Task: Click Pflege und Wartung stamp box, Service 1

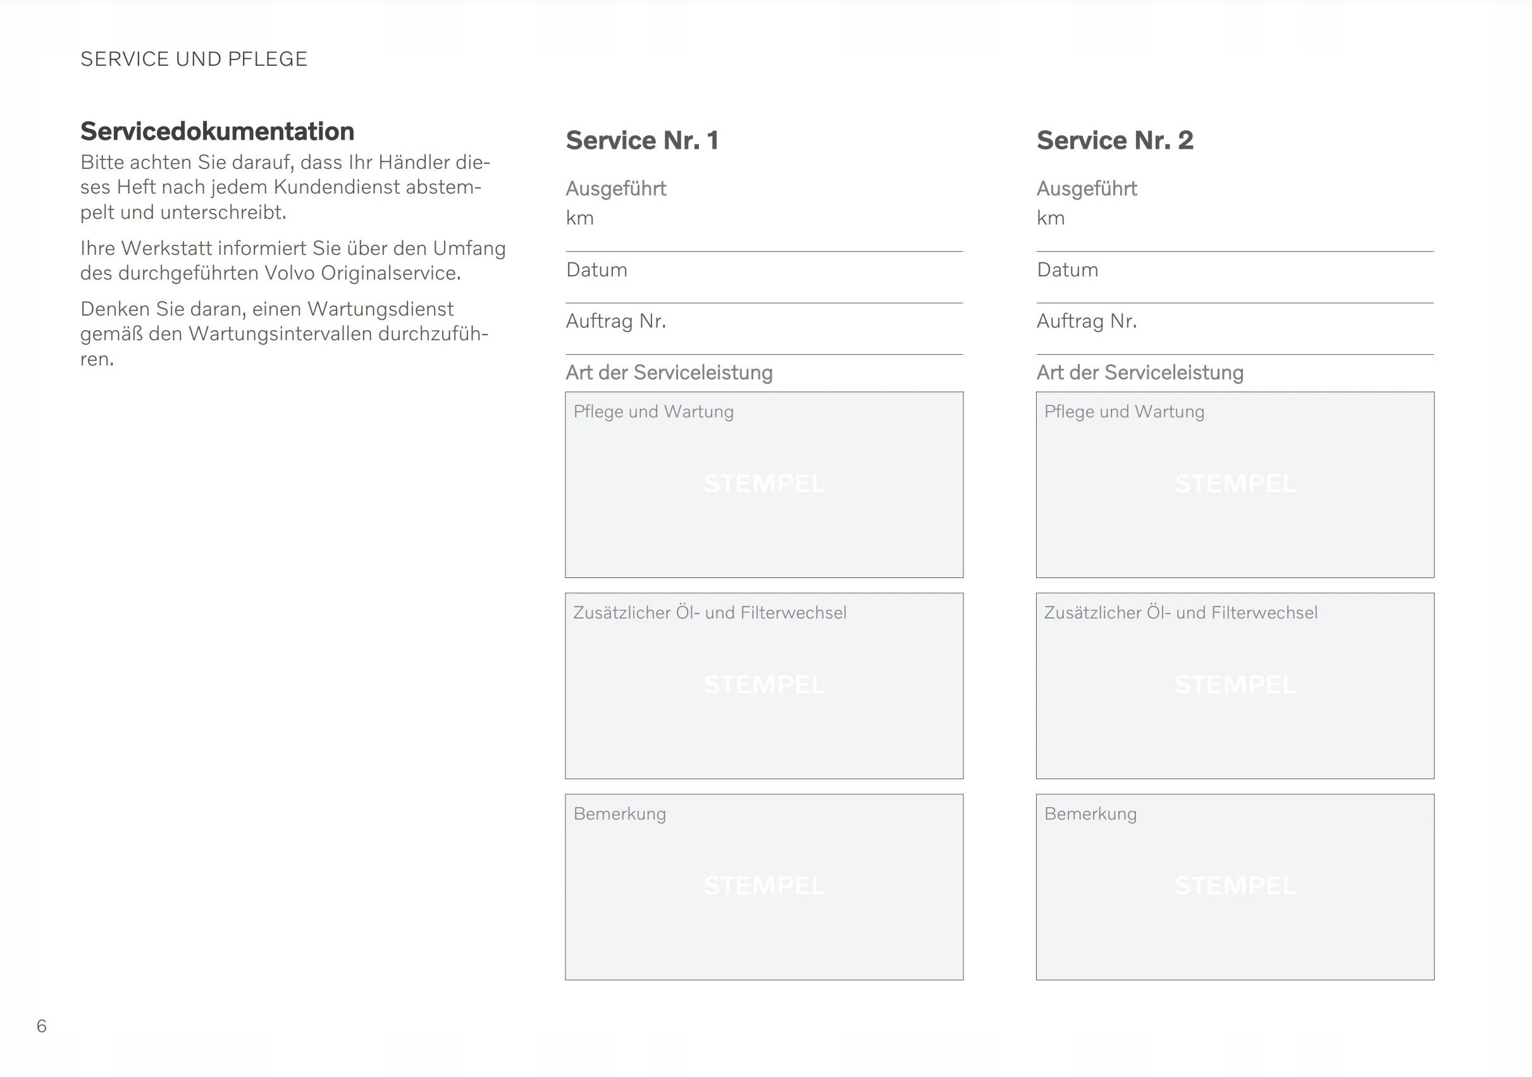Action: (764, 484)
